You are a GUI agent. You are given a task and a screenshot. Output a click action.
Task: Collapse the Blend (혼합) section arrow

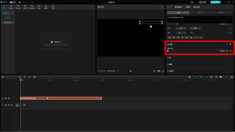click(x=174, y=44)
